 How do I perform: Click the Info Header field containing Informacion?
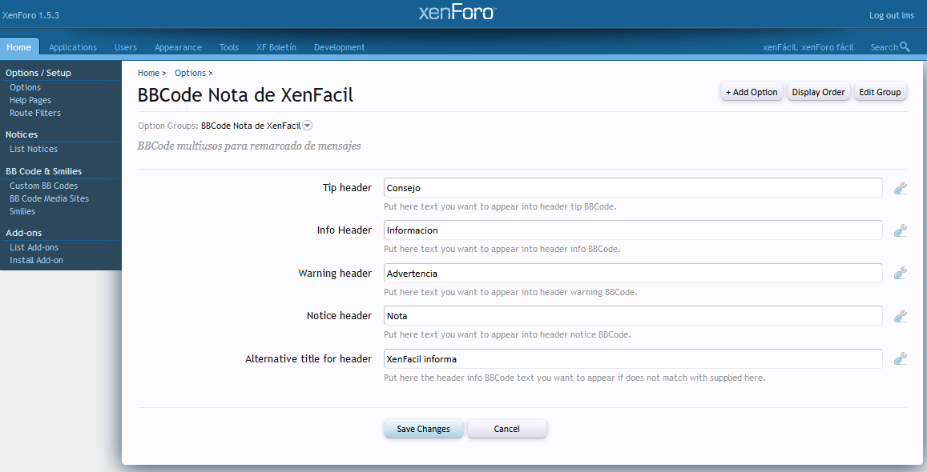point(633,230)
